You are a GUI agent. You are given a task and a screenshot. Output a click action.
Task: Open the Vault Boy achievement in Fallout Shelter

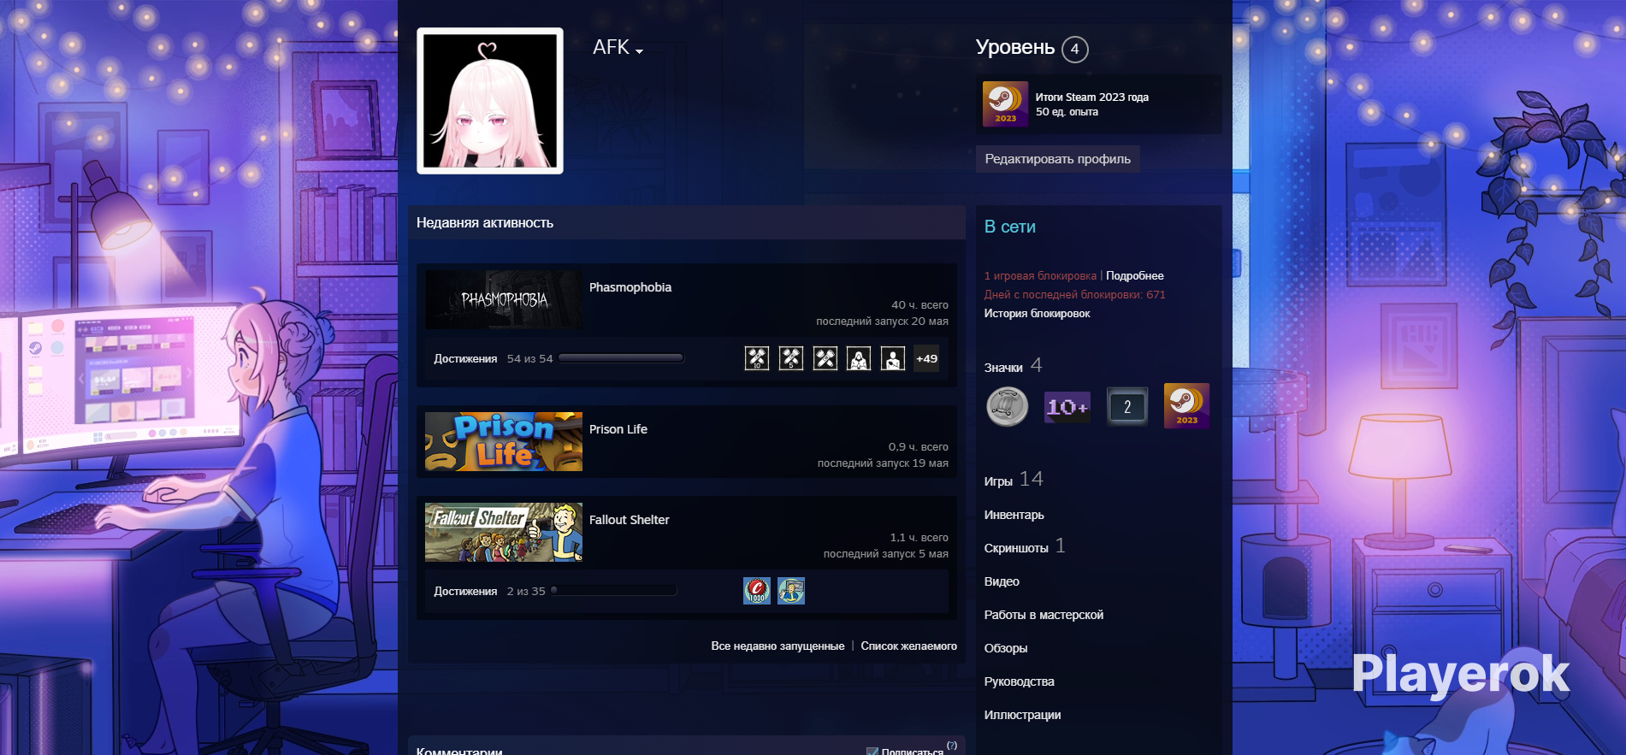(x=791, y=591)
